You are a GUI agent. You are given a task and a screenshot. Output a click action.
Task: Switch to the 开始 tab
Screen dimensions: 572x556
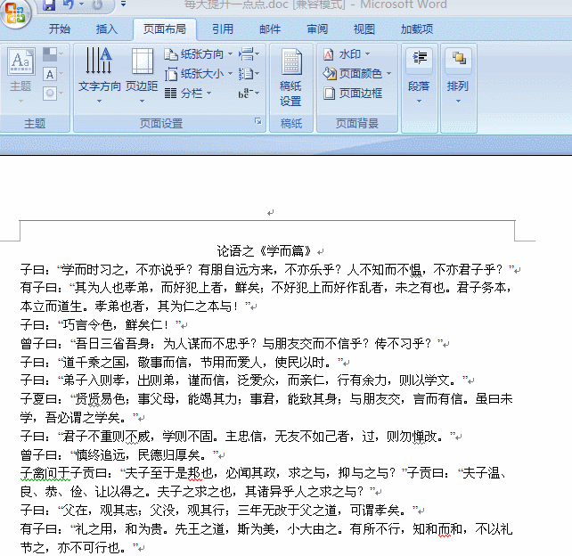(x=60, y=29)
